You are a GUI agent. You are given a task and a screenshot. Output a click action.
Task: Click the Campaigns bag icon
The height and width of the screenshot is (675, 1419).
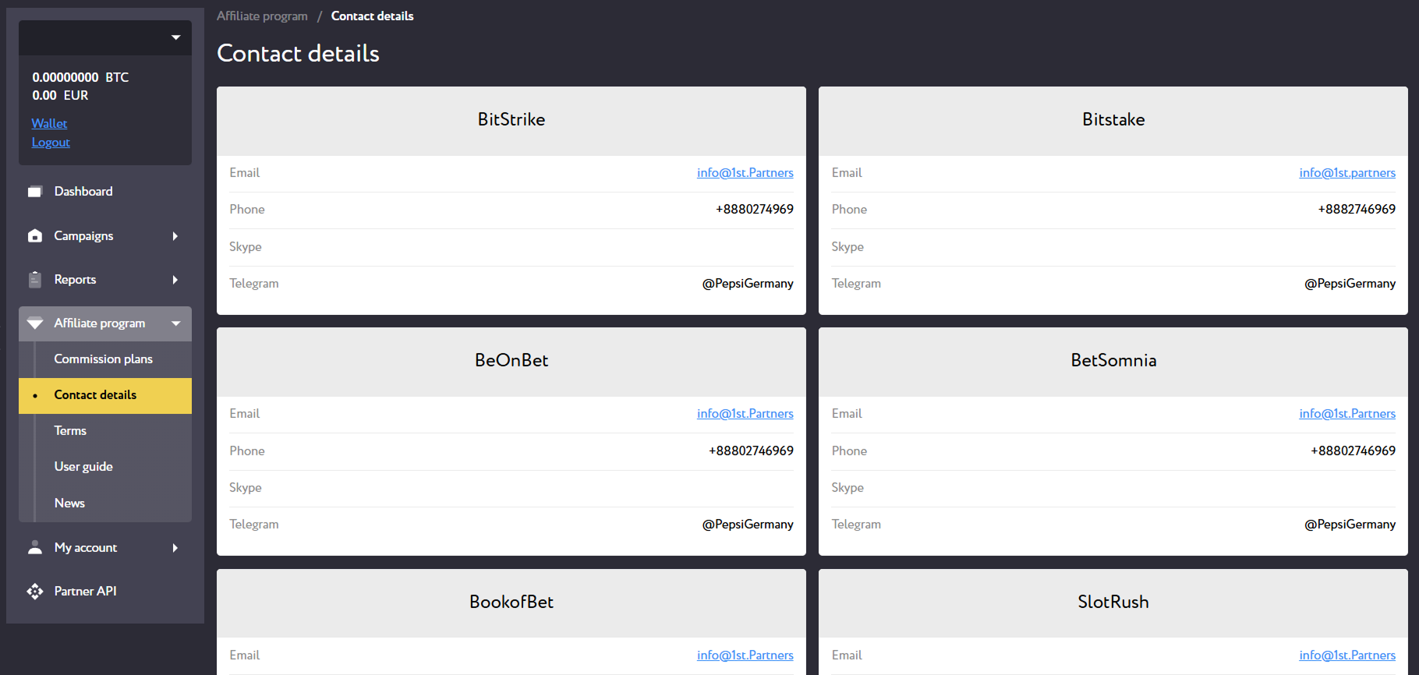pos(35,235)
